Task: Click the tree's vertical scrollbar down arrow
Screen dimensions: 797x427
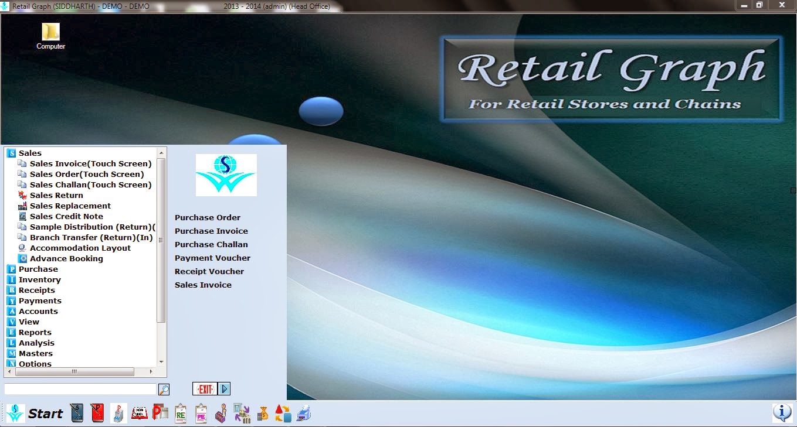Action: [161, 363]
